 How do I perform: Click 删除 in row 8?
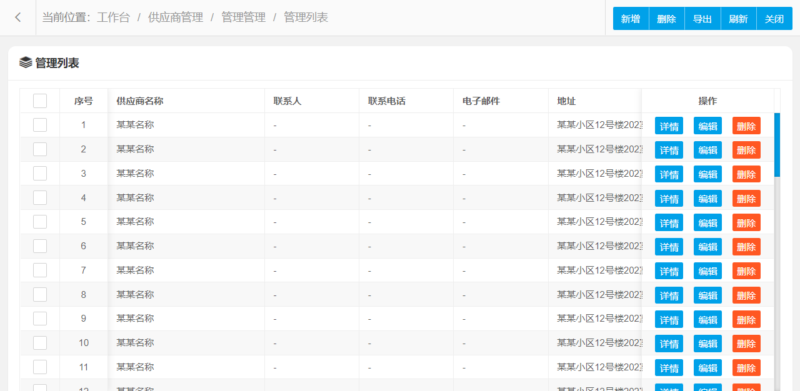click(x=746, y=295)
